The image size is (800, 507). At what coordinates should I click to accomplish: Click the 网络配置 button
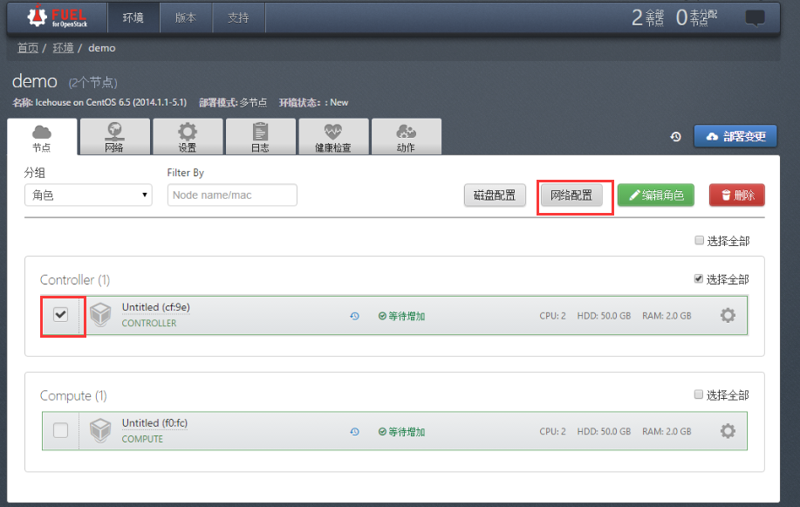[x=571, y=195]
